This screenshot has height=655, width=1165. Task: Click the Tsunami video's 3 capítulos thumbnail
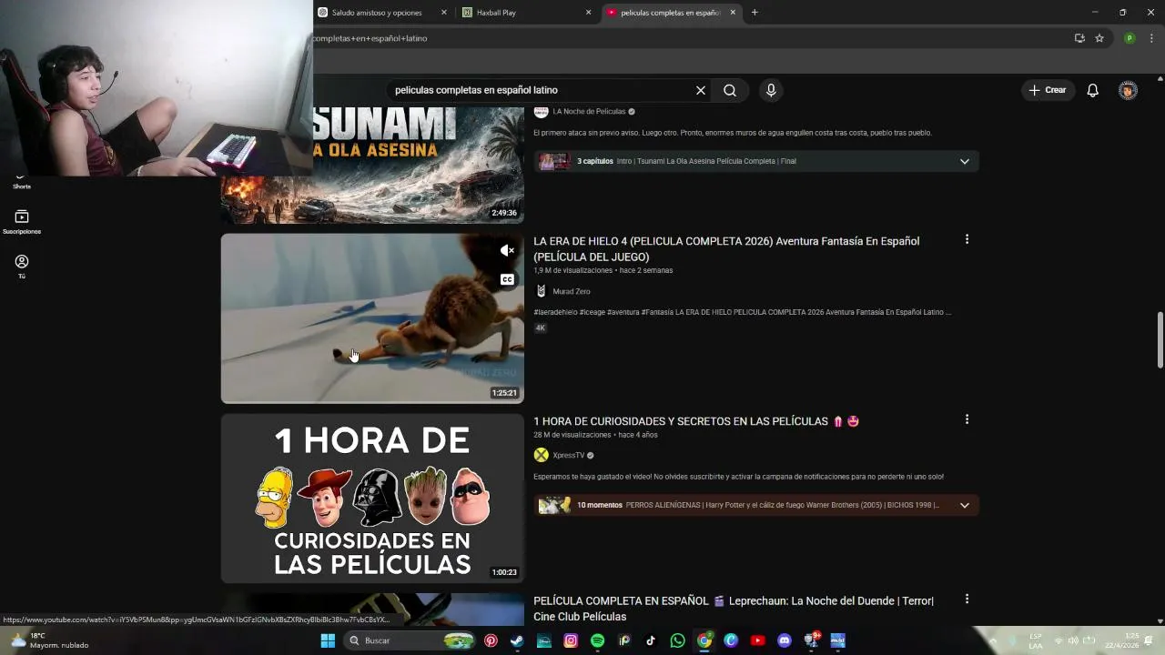tap(554, 161)
